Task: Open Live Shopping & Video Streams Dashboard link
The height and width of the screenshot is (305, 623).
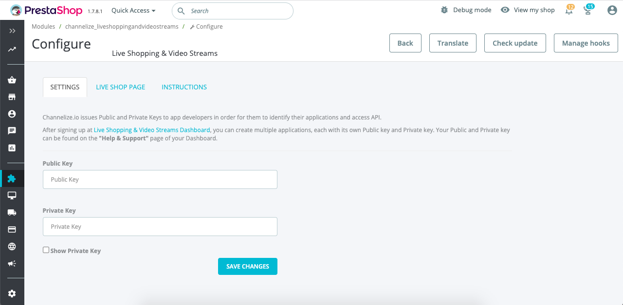Action: 152,130
